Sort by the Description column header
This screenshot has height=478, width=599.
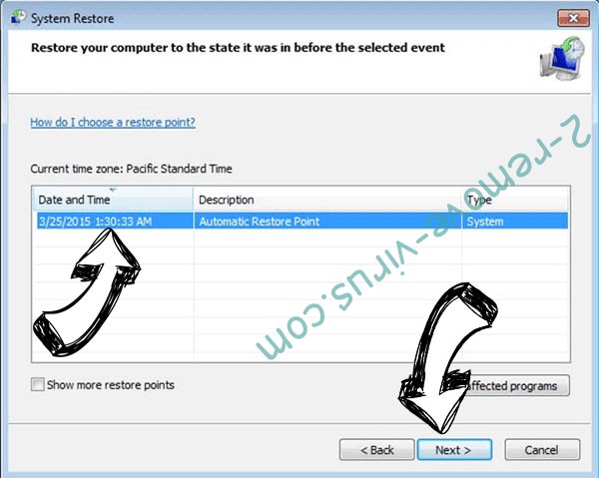pyautogui.click(x=327, y=200)
